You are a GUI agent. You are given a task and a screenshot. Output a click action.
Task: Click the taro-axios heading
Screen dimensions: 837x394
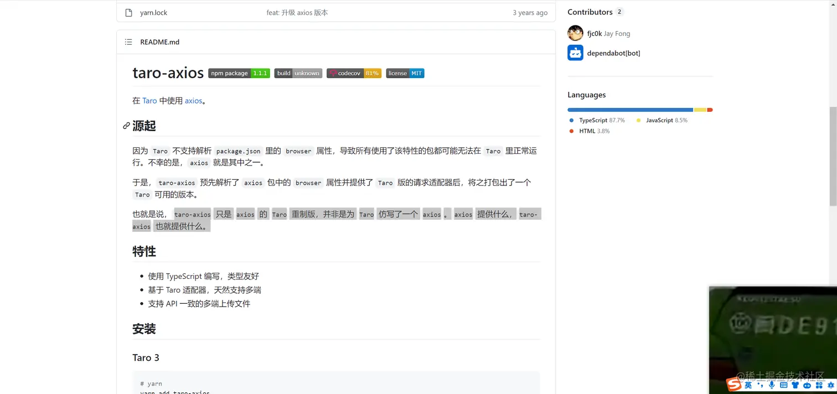point(168,73)
